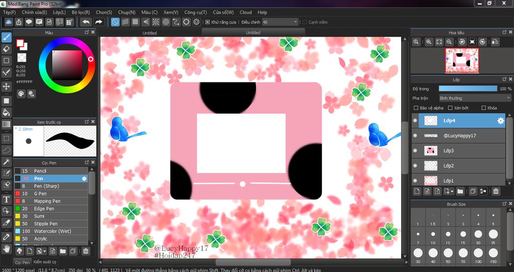Screen dimensions: 514x272
Task: Add new layer folder in Layers panel
Action: (460, 191)
